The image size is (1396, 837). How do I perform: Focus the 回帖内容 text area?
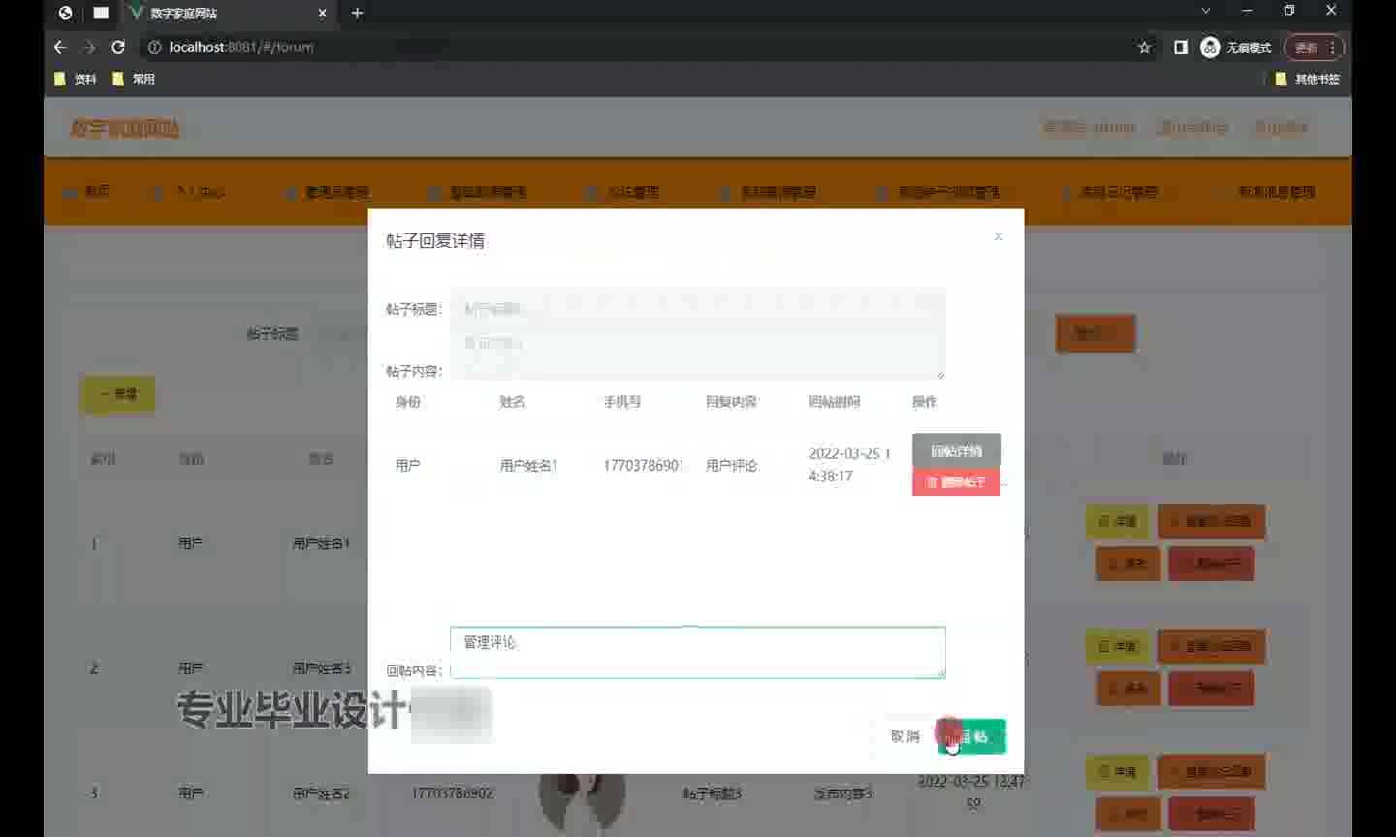[697, 652]
